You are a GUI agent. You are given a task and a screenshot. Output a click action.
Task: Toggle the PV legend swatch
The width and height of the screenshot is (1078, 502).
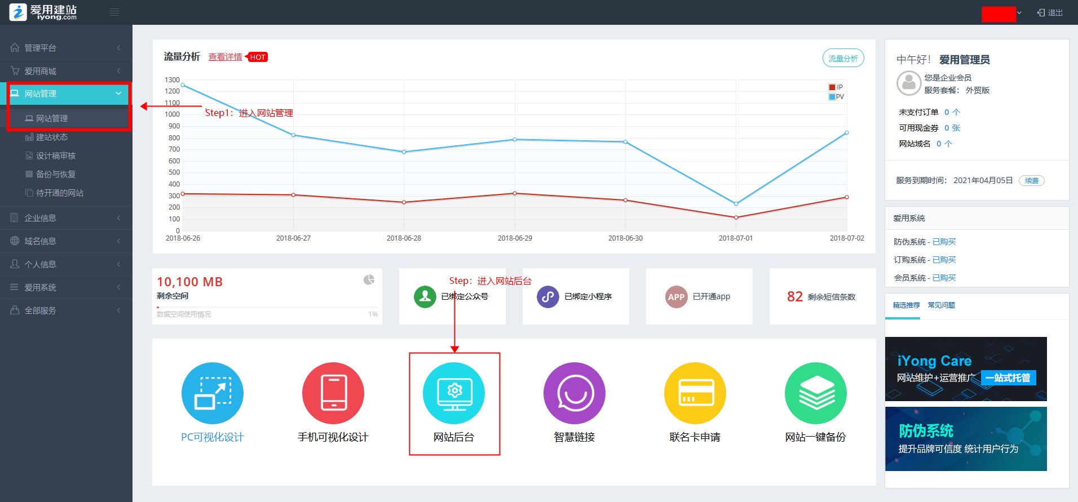click(832, 97)
